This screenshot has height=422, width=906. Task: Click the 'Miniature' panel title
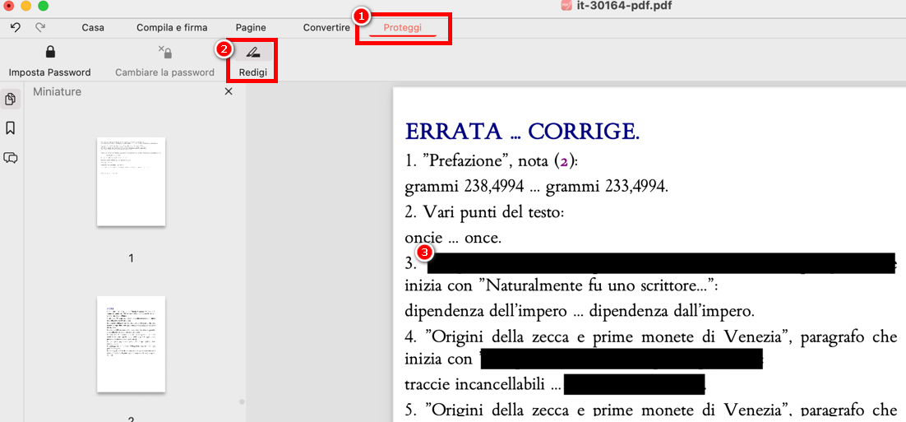click(58, 91)
